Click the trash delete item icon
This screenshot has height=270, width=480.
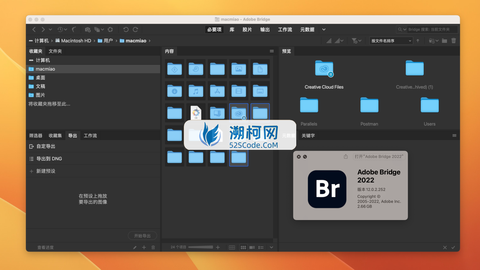(454, 41)
